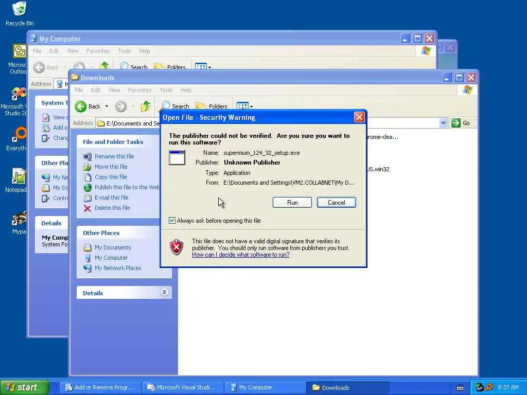
Task: Click the Back icon in My Computer window
Action: (x=39, y=67)
